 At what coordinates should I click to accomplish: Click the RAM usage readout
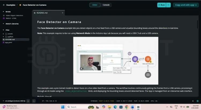142,101
